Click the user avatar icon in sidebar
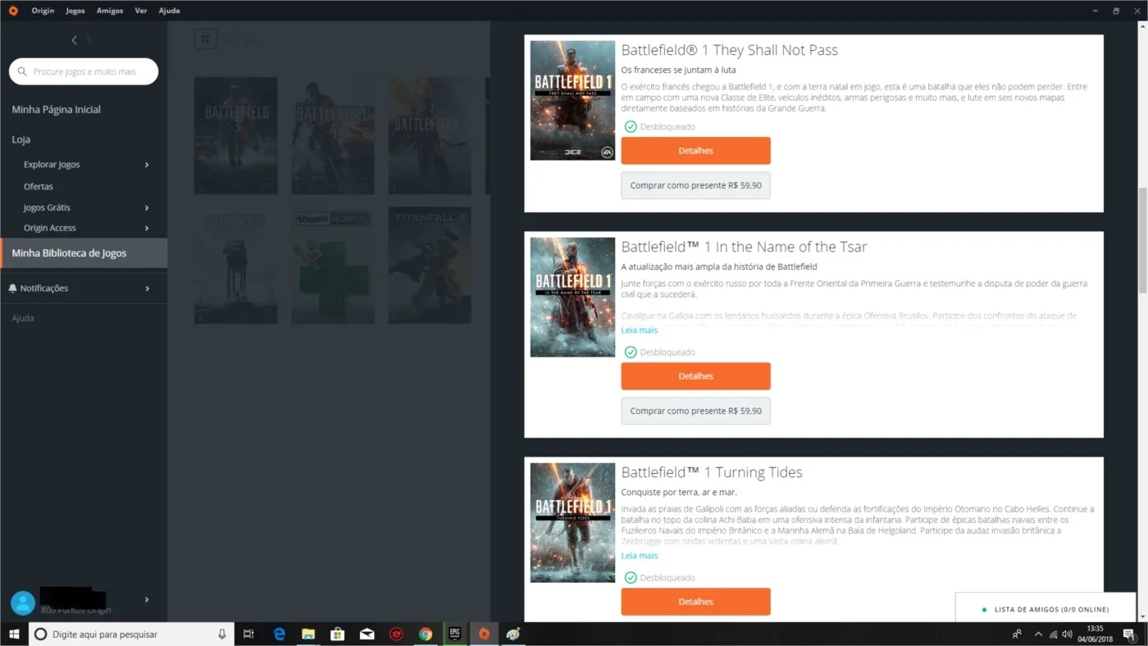This screenshot has height=646, width=1148. 23,603
